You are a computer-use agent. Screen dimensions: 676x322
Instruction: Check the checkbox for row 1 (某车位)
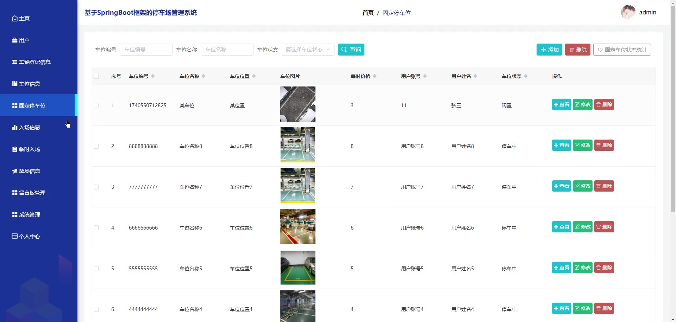96,105
